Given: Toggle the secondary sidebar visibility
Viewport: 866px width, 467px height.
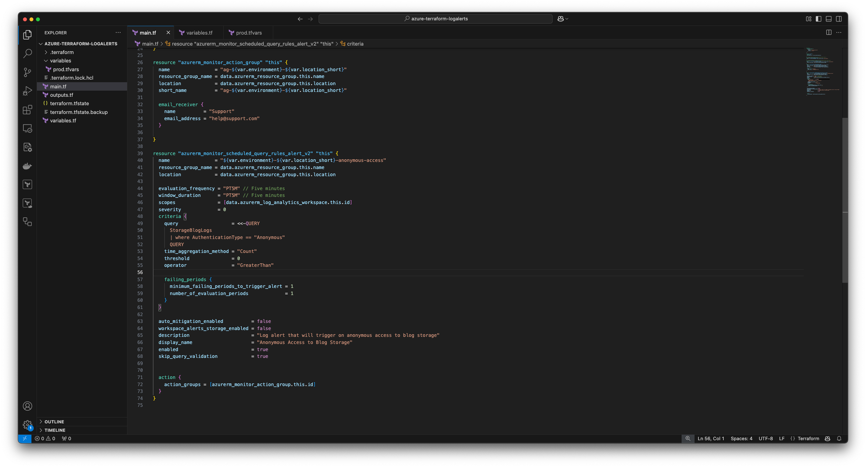Looking at the screenshot, I should coord(839,19).
